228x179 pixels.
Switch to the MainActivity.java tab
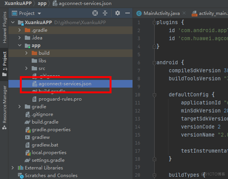click(161, 13)
